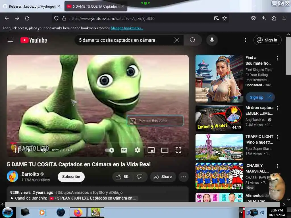The image size is (291, 218).
Task: Mute the video volume speaker
Action: [43, 150]
